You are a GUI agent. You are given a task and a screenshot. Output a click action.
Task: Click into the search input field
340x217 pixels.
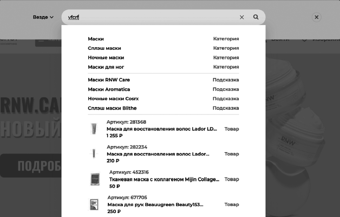click(154, 17)
